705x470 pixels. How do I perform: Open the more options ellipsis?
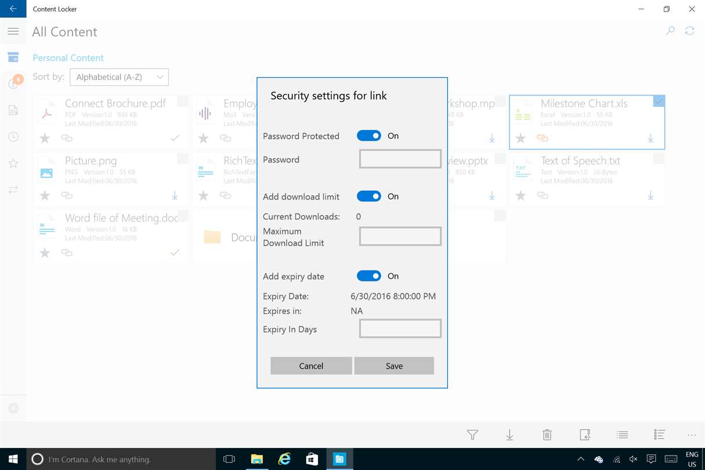(x=691, y=435)
